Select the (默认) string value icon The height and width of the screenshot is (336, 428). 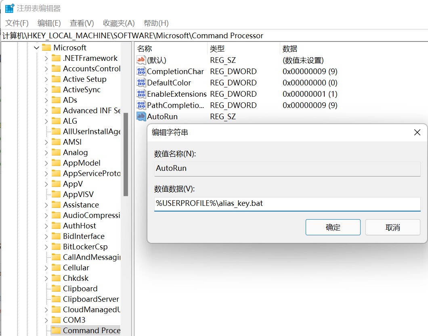pos(141,60)
